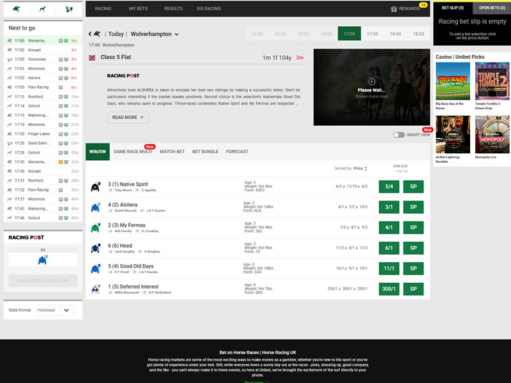This screenshot has height=383, width=511.
Task: Expand the Read More preview text
Action: coord(128,117)
